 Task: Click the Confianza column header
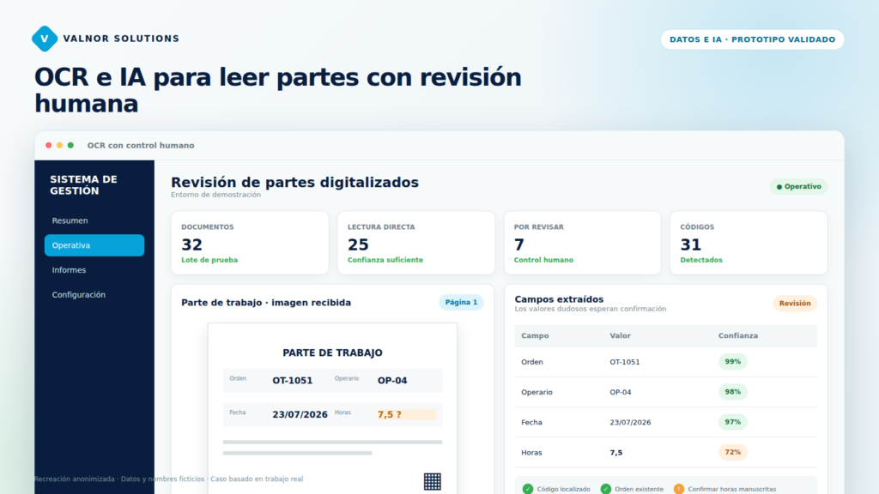coord(737,335)
